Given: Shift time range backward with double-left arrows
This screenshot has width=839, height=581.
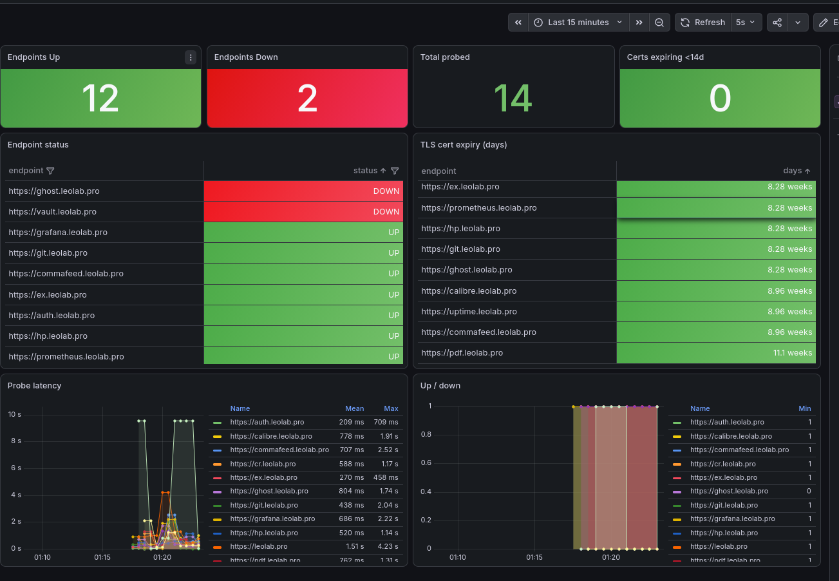Looking at the screenshot, I should [518, 22].
